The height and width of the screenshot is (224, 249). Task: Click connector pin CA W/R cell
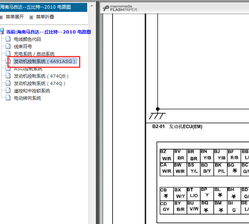[x=167, y=169]
